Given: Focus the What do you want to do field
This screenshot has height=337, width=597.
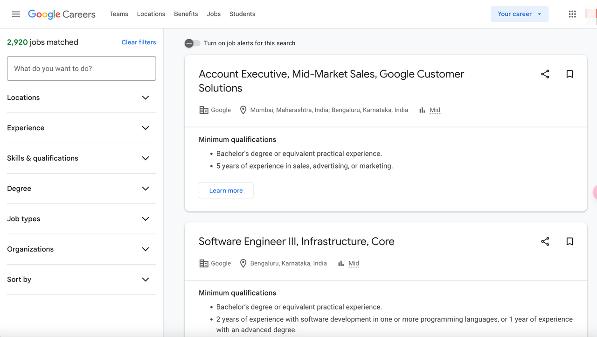Looking at the screenshot, I should click(82, 69).
